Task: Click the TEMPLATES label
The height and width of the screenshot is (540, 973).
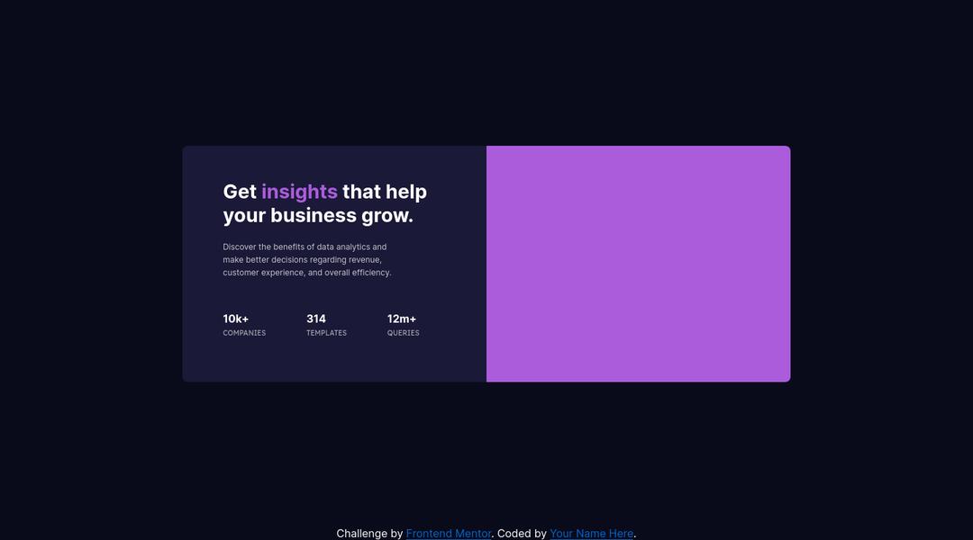Action: tap(326, 333)
